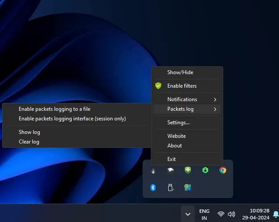Click the flame icon in the system tray
The height and width of the screenshot is (222, 279).
[x=153, y=171]
